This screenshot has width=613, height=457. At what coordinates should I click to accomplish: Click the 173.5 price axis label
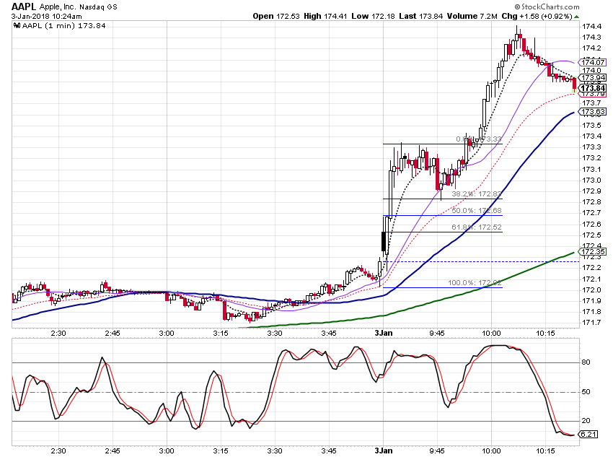[x=591, y=125]
